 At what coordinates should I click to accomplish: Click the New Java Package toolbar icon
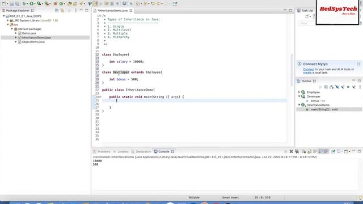click(x=56, y=4)
